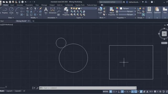Select the Array tool in Modify panel
The height and width of the screenshot is (94, 168).
(x=35, y=15)
